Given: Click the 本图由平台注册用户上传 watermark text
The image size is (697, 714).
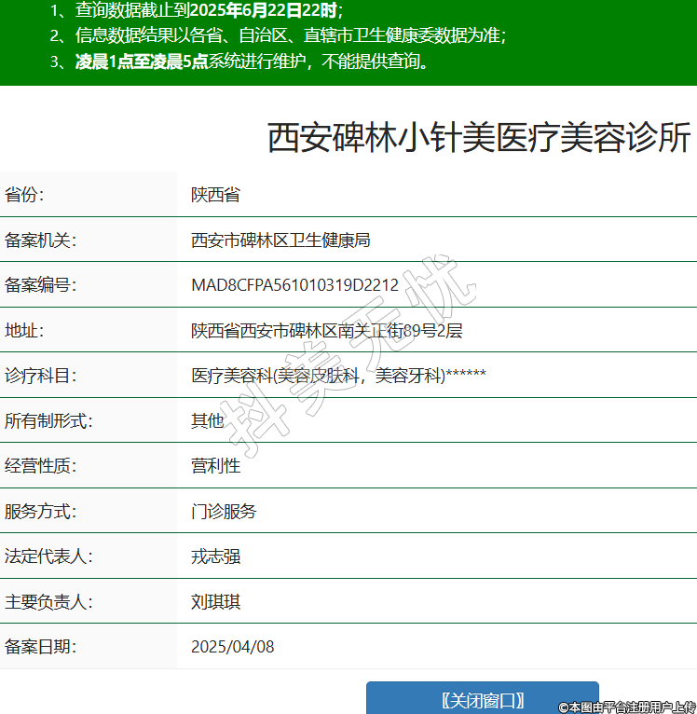Looking at the screenshot, I should (x=626, y=707).
